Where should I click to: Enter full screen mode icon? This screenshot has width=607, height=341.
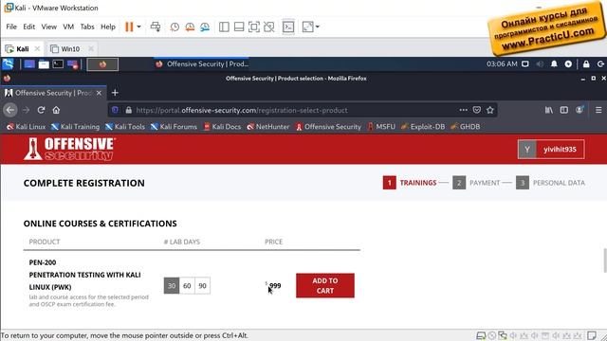click(x=254, y=27)
